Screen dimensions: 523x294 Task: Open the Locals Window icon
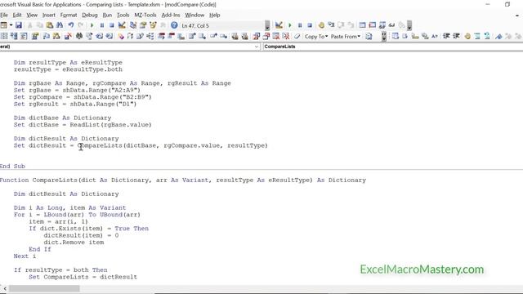(x=363, y=25)
